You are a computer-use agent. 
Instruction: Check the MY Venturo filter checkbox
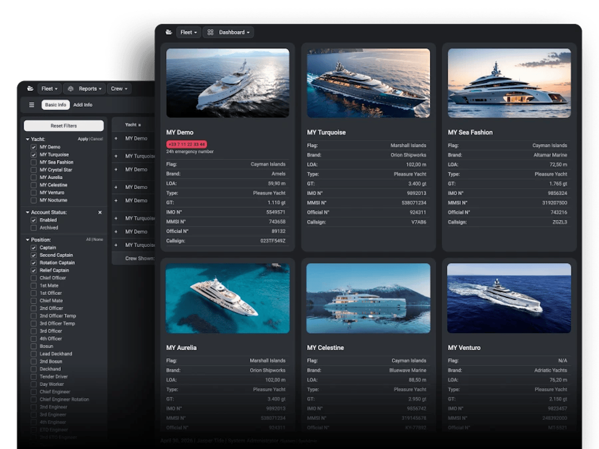click(x=33, y=193)
